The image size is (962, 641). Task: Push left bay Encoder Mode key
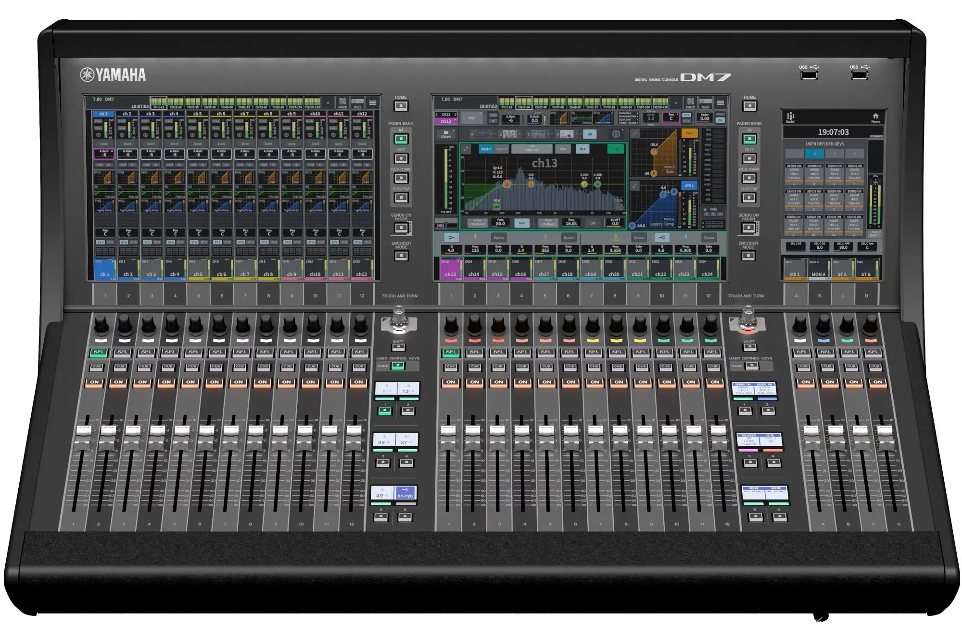(x=401, y=256)
